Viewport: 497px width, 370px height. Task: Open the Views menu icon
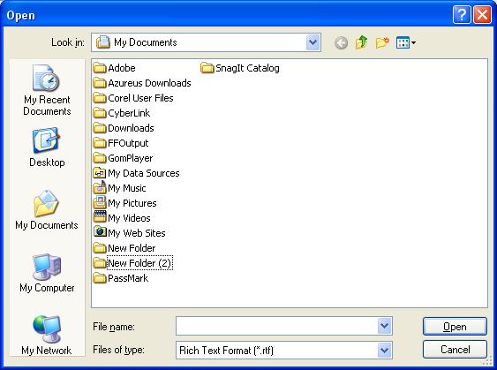click(406, 42)
